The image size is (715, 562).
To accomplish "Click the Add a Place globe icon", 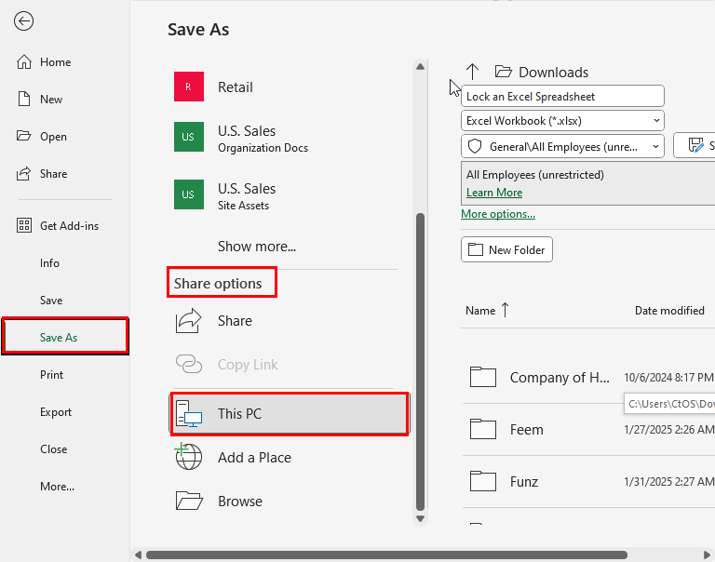I will pyautogui.click(x=188, y=456).
